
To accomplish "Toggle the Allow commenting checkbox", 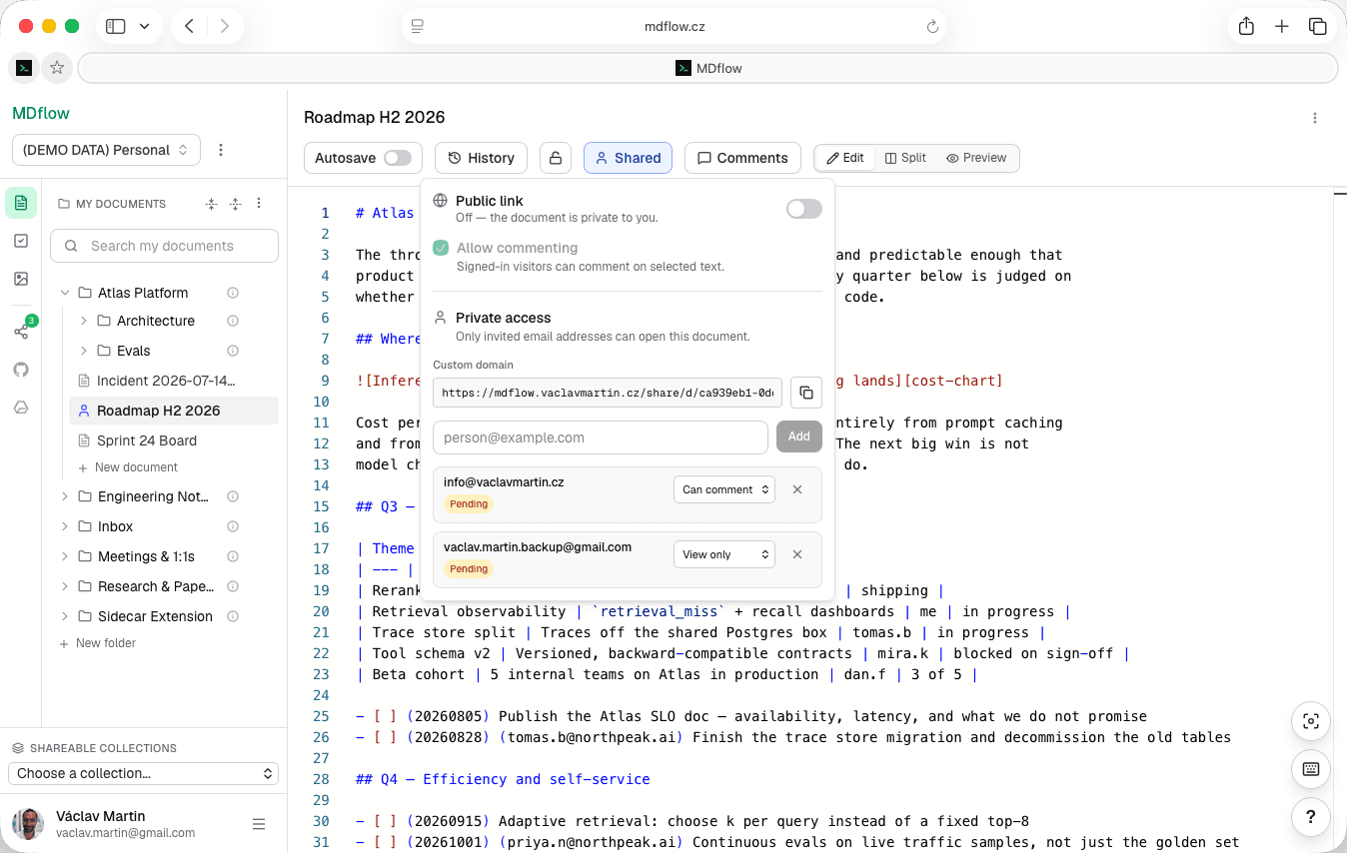I will [441, 248].
